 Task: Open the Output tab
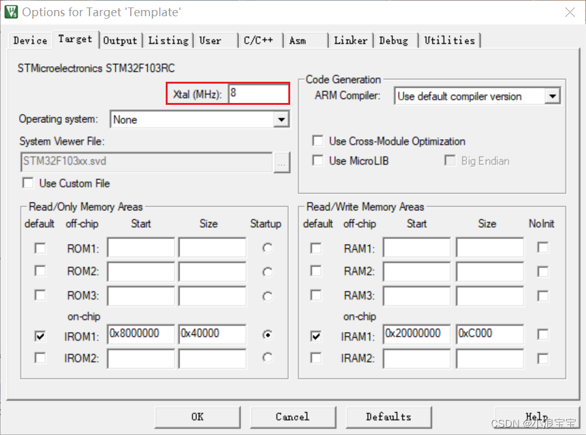coord(120,41)
